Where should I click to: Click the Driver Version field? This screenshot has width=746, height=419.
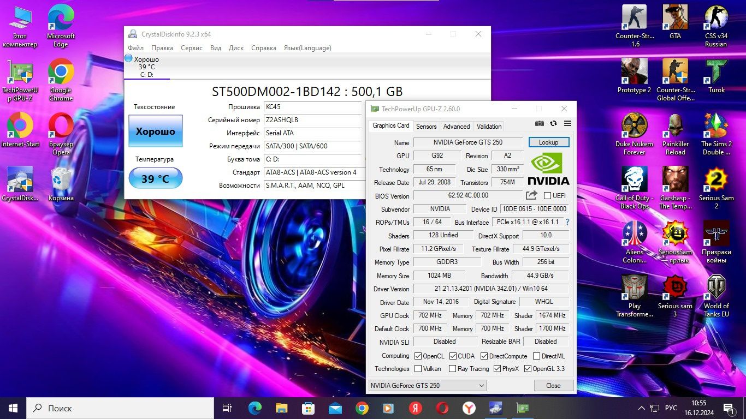(491, 289)
